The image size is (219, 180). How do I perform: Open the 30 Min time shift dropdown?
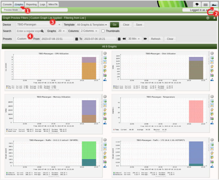coord(134,39)
